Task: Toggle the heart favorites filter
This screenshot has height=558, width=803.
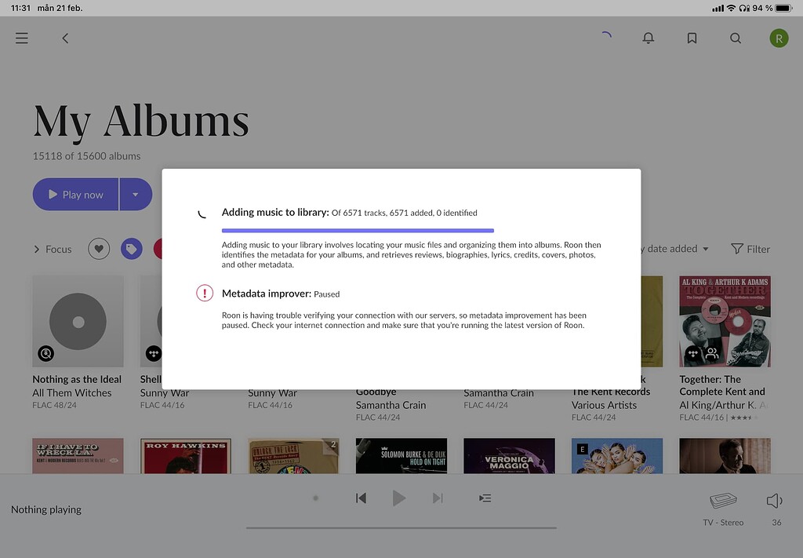Action: (x=99, y=249)
